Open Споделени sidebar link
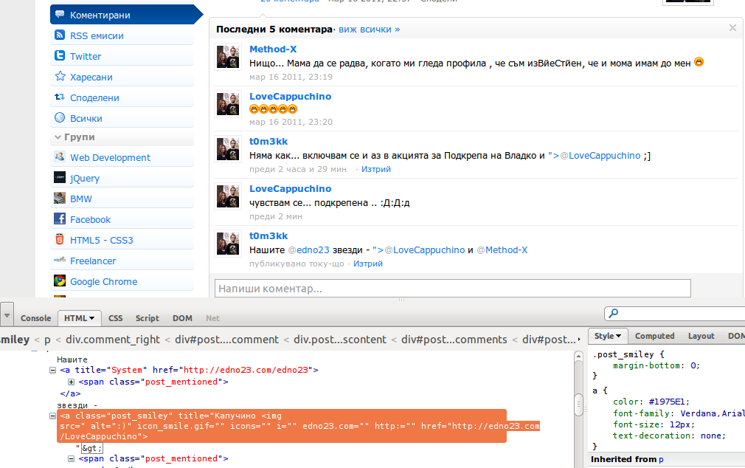This screenshot has height=468, width=745. (94, 97)
